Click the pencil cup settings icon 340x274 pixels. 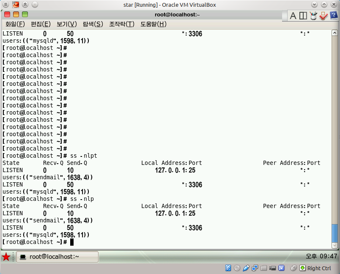[313, 16]
